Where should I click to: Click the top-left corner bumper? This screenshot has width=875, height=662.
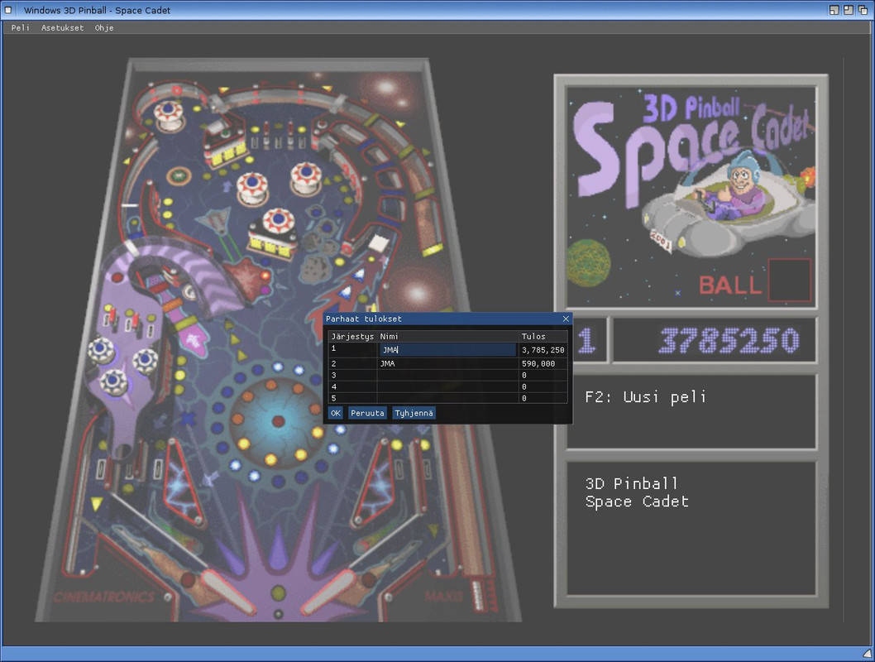[x=169, y=115]
